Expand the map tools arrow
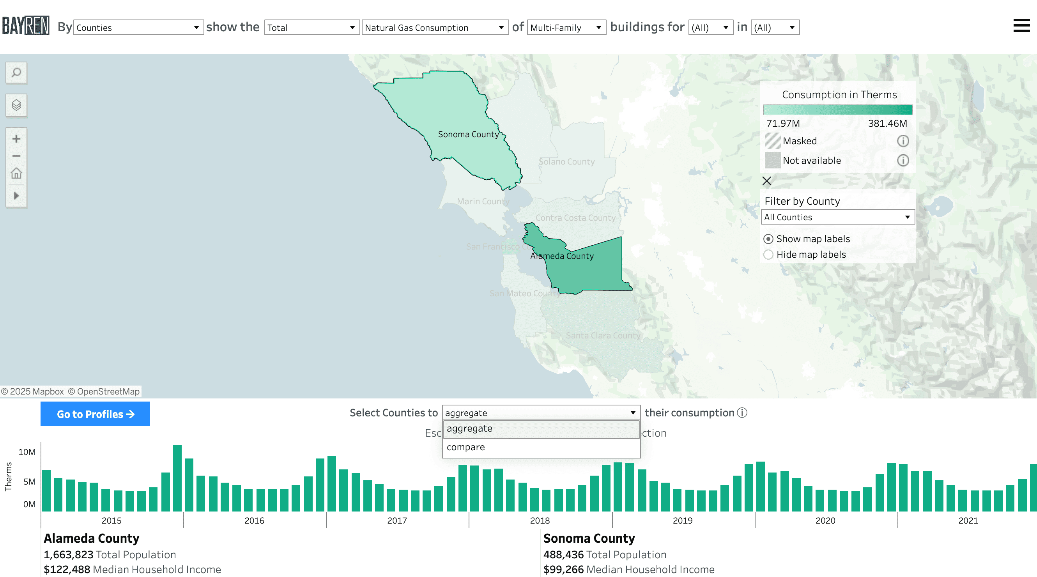 click(16, 196)
